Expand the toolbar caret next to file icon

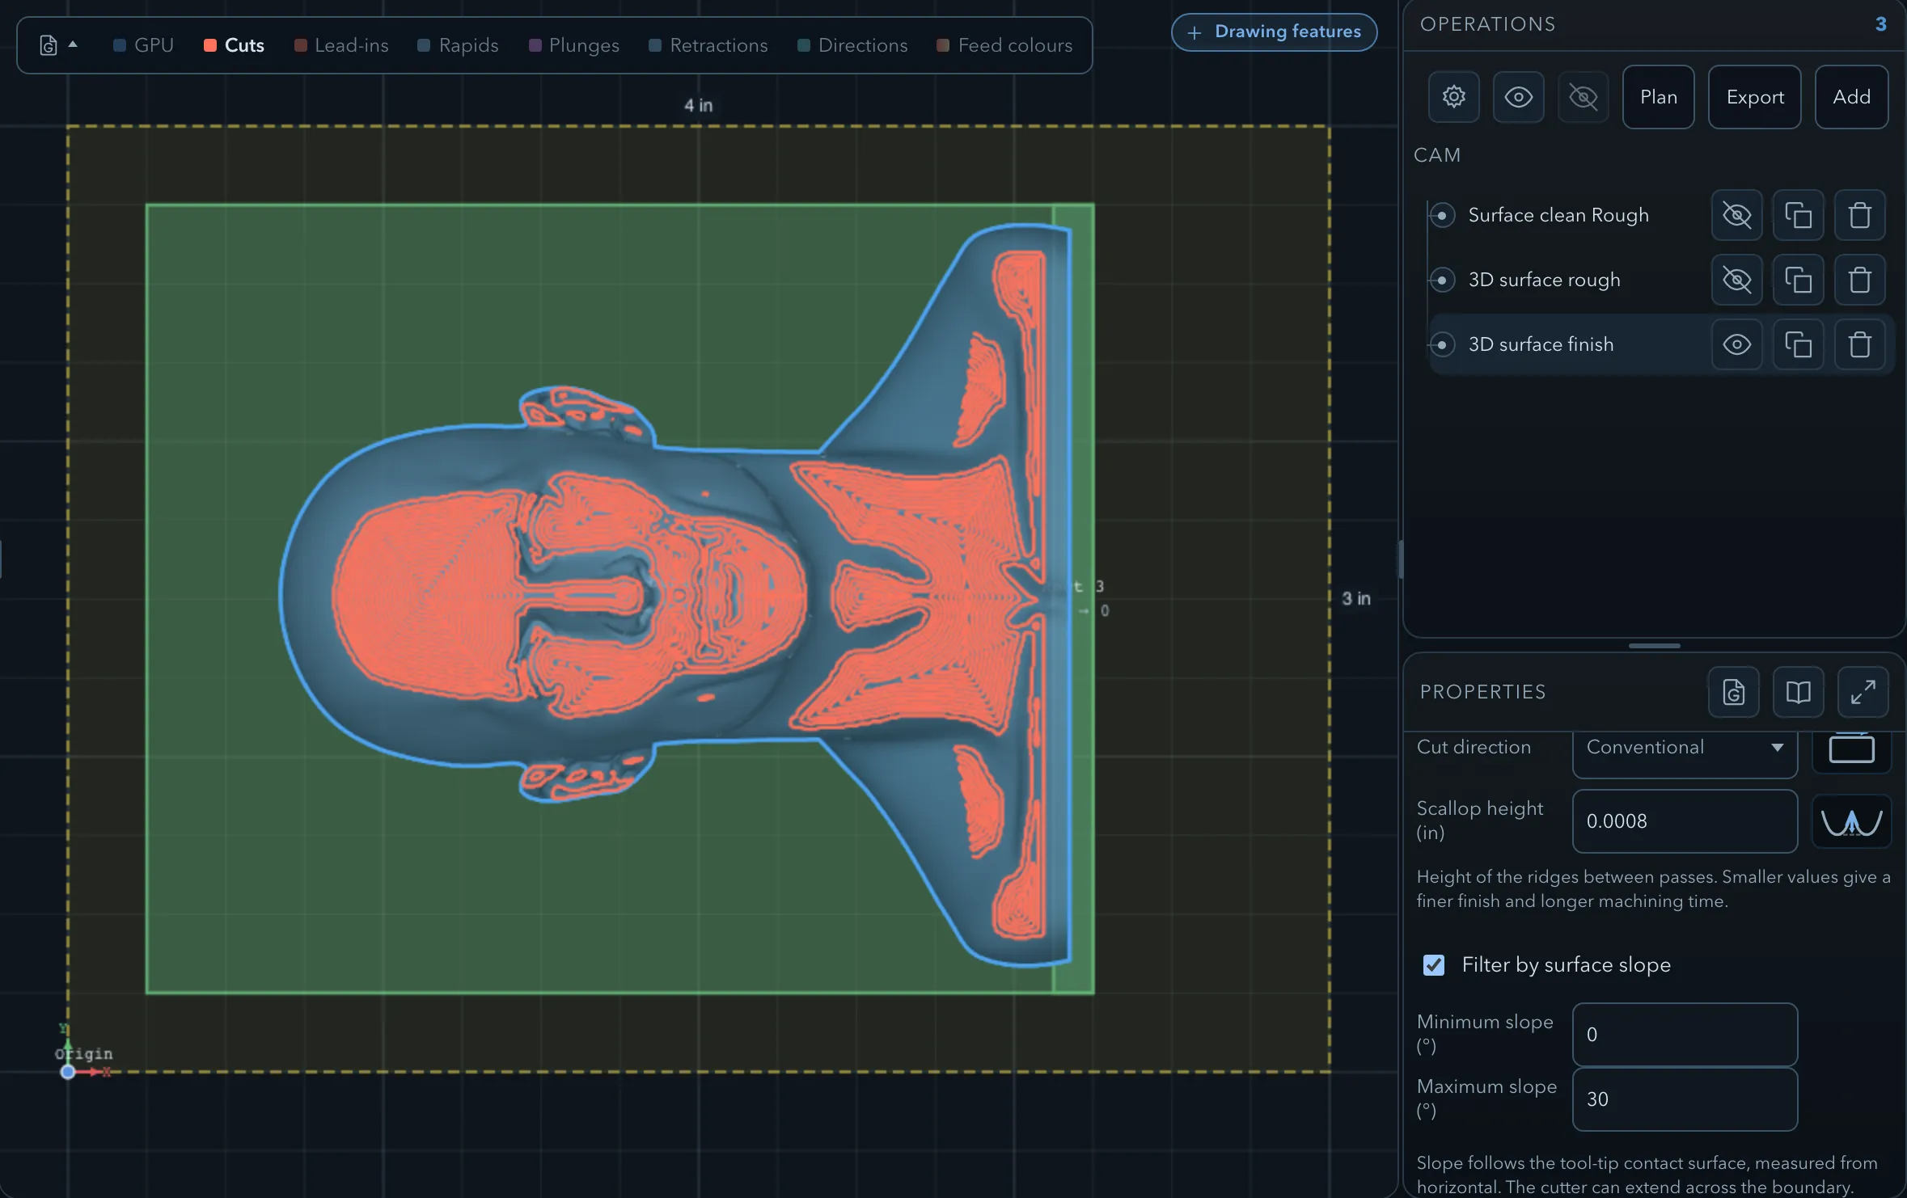coord(73,44)
